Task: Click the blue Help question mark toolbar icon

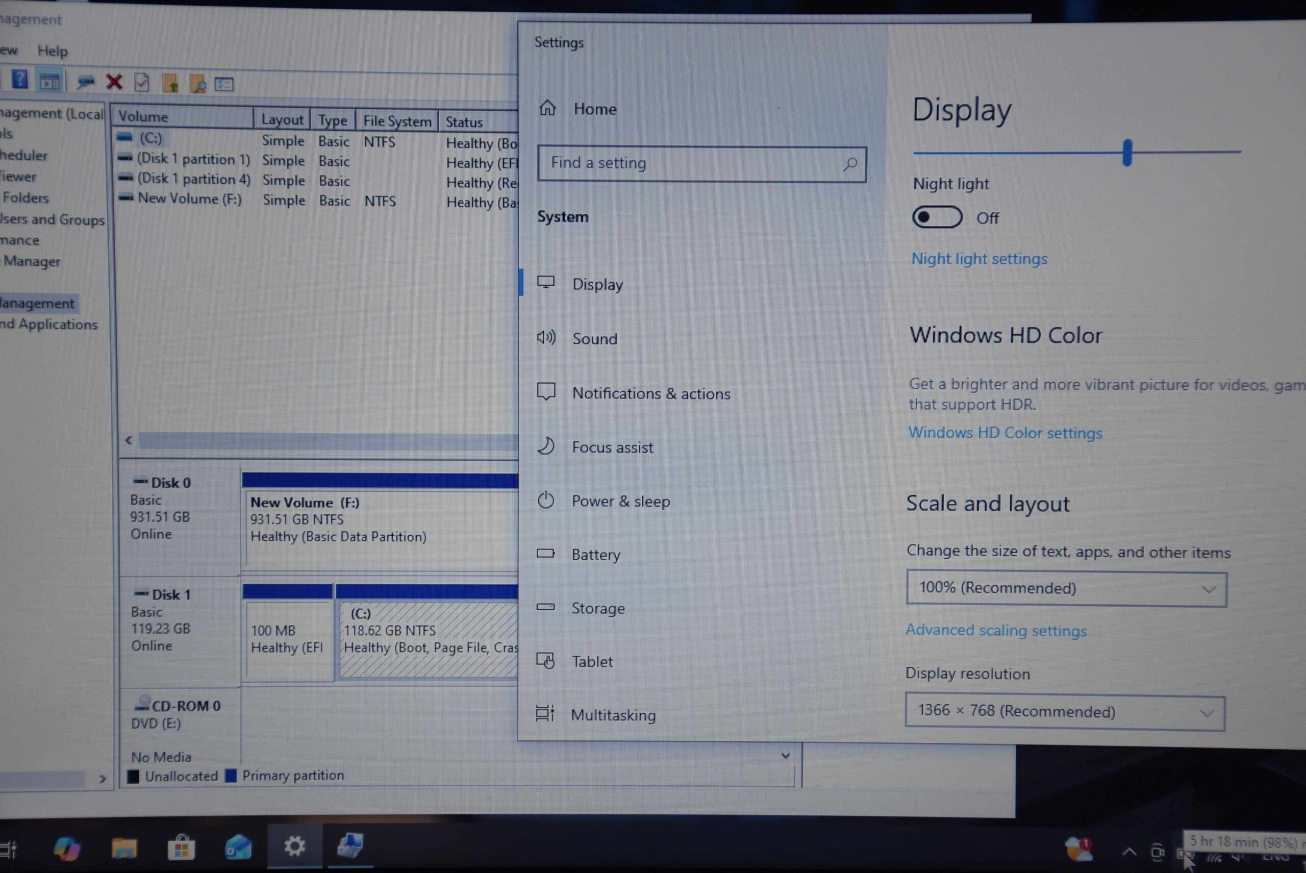Action: 19,80
